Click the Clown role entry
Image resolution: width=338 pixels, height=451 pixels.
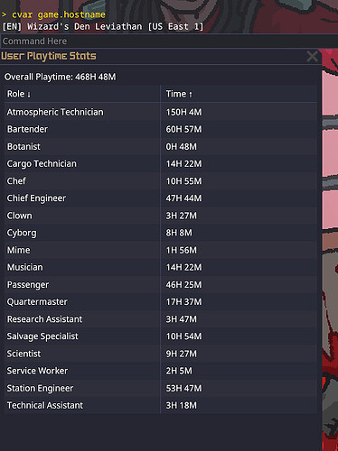pyautogui.click(x=19, y=216)
